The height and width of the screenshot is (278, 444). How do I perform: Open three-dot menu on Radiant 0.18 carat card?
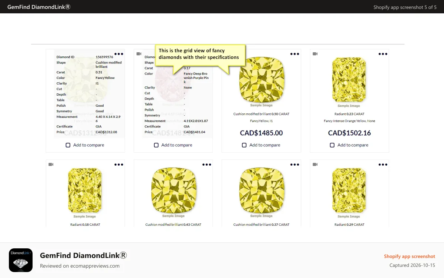click(x=118, y=165)
